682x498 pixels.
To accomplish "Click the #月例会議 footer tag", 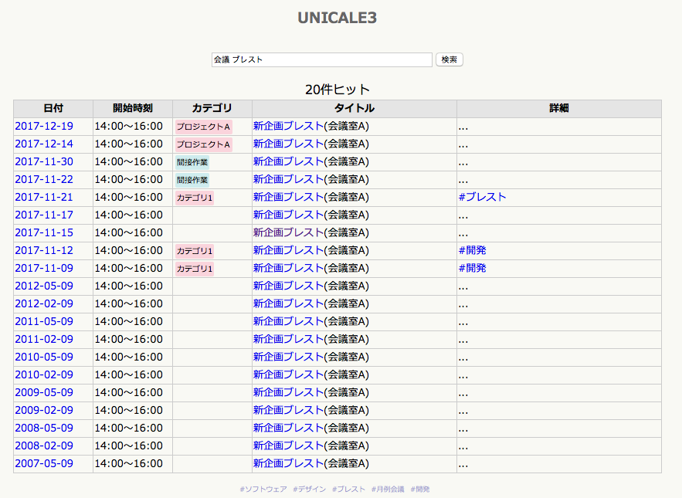I will pyautogui.click(x=388, y=489).
